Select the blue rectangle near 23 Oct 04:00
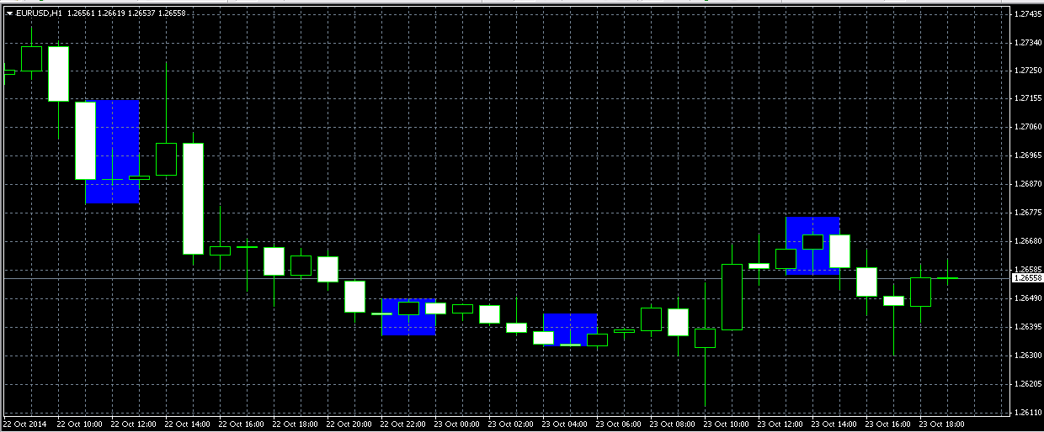Image resolution: width=1044 pixels, height=432 pixels. 570,329
